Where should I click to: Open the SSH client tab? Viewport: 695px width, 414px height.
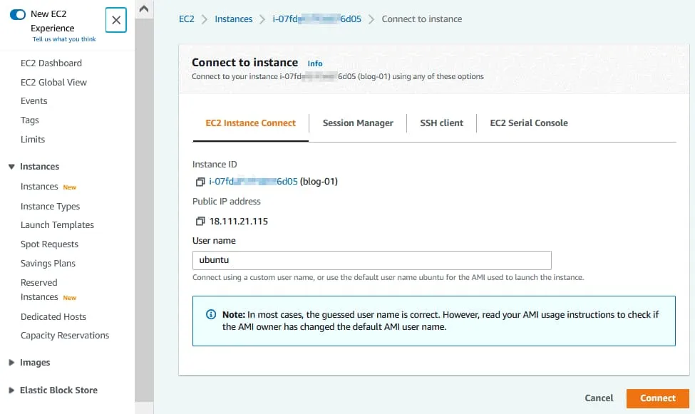pyautogui.click(x=441, y=123)
